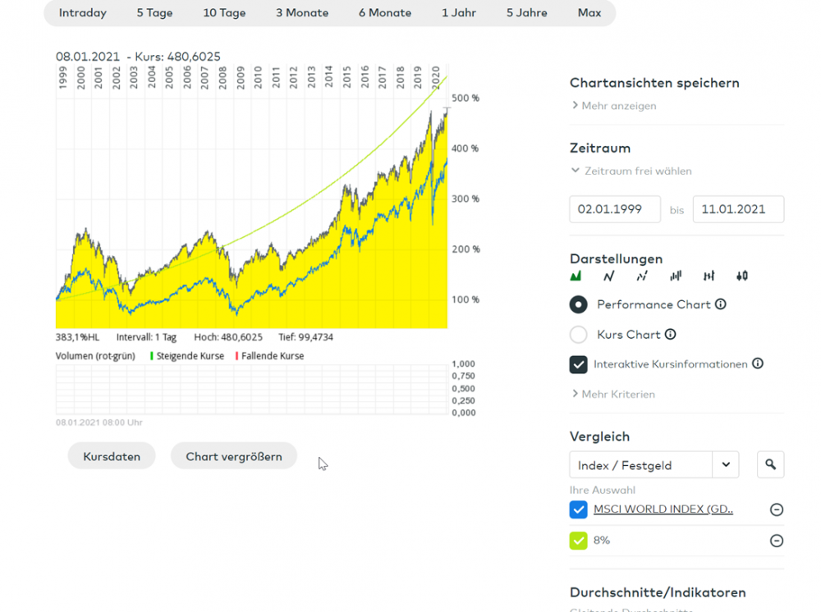Select the Kurs Chart radio button

579,334
